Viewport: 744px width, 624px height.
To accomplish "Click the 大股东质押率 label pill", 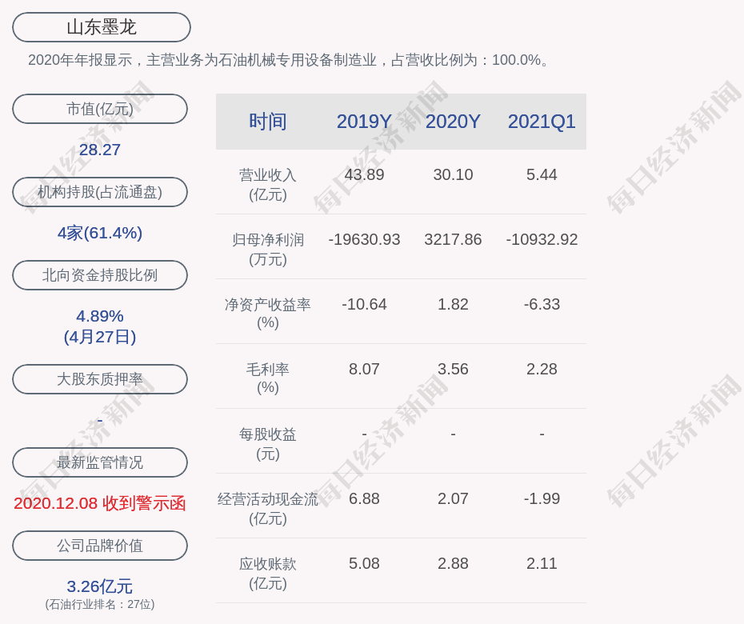I will click(100, 379).
